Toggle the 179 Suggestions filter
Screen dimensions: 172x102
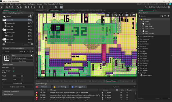[x=79, y=87]
